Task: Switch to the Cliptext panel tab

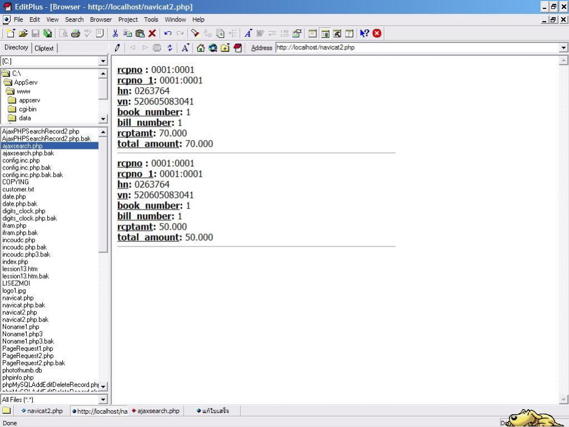Action: (44, 48)
